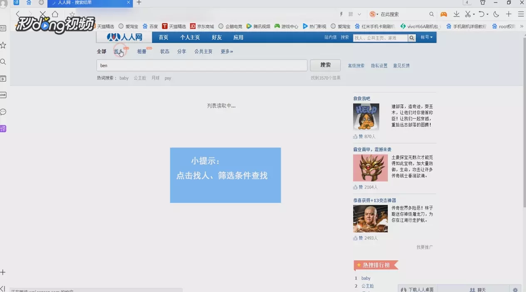Click the screenshot scissors icon
The width and height of the screenshot is (526, 292).
point(468,14)
